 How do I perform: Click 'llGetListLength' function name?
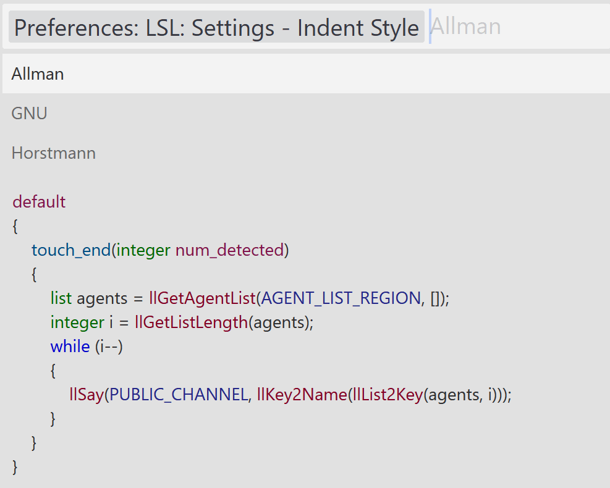192,322
